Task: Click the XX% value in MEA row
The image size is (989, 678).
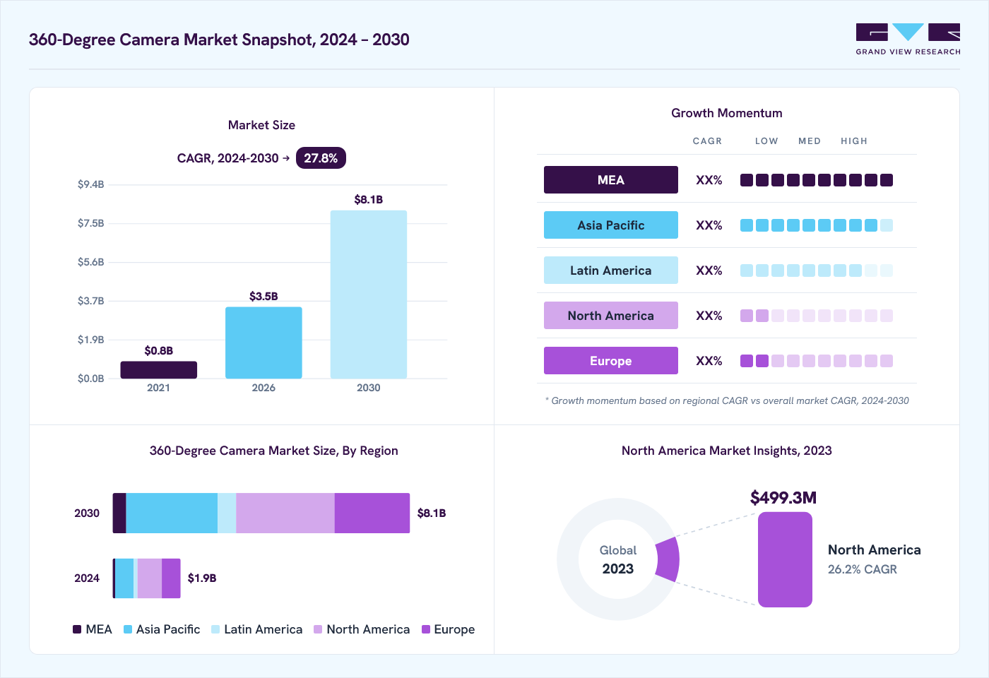Action: click(x=709, y=180)
